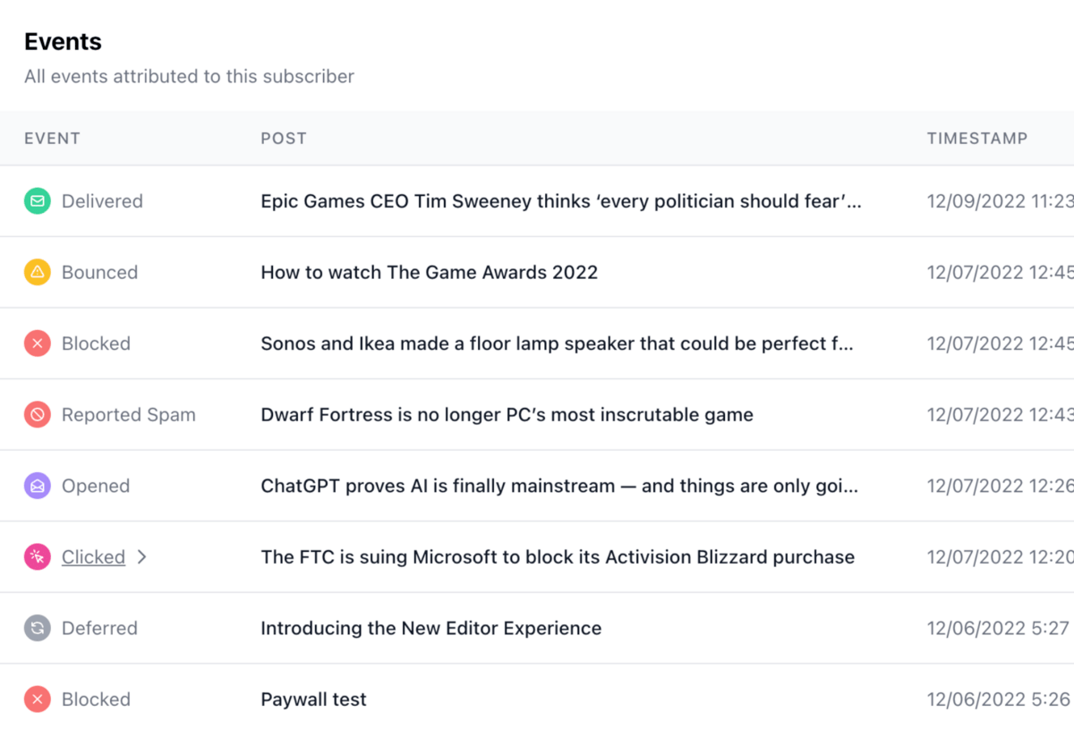
Task: Open the ChatGPT proves AI post
Action: click(559, 486)
